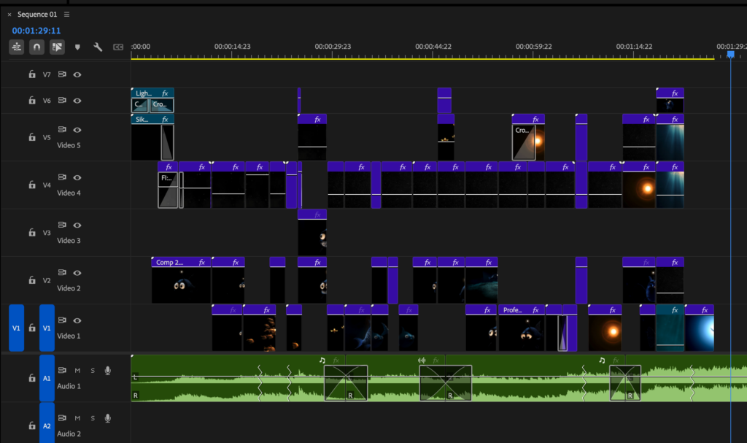Open the wrench Timeline Display Settings
This screenshot has height=443, width=747.
coord(98,47)
